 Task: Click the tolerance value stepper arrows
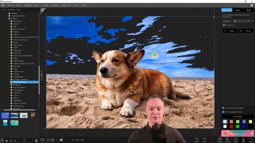[x=253, y=21]
